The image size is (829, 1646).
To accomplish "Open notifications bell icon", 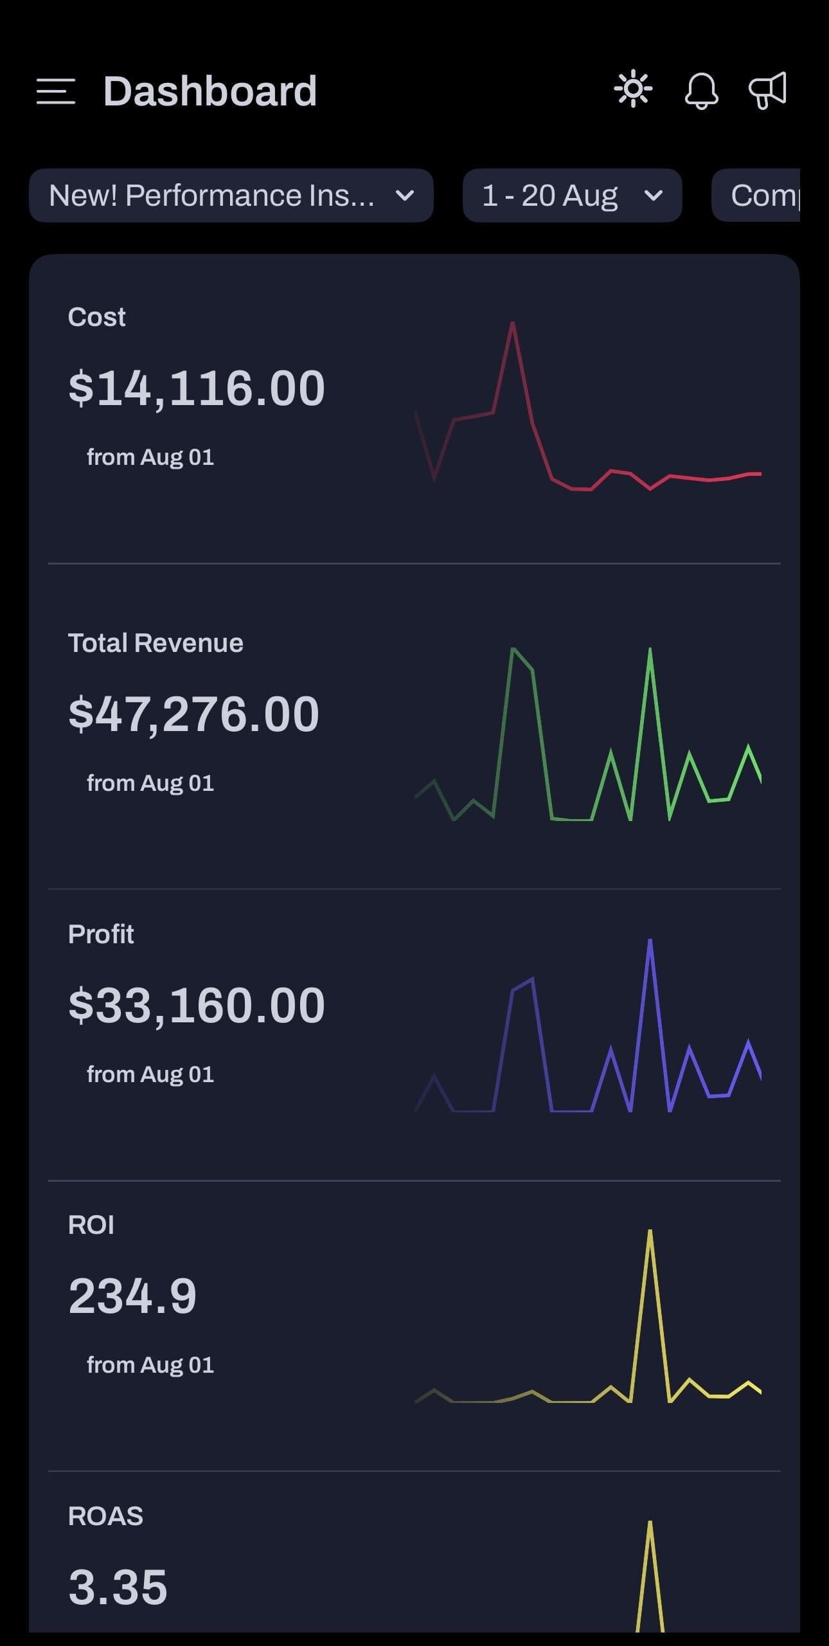I will coord(701,91).
